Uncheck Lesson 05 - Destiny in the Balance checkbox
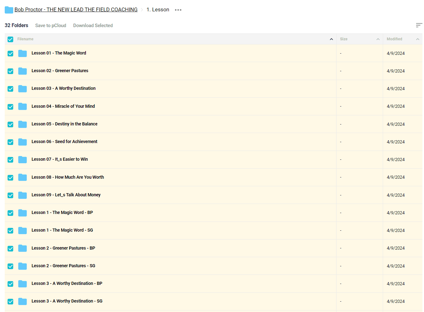This screenshot has width=424, height=312. (x=10, y=124)
